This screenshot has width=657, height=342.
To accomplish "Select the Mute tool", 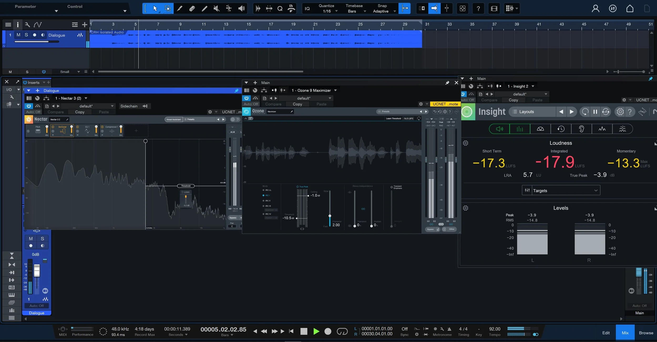I will click(217, 8).
